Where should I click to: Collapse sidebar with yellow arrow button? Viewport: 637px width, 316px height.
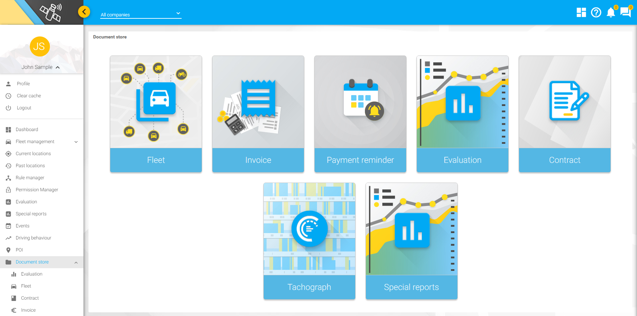[x=84, y=12]
